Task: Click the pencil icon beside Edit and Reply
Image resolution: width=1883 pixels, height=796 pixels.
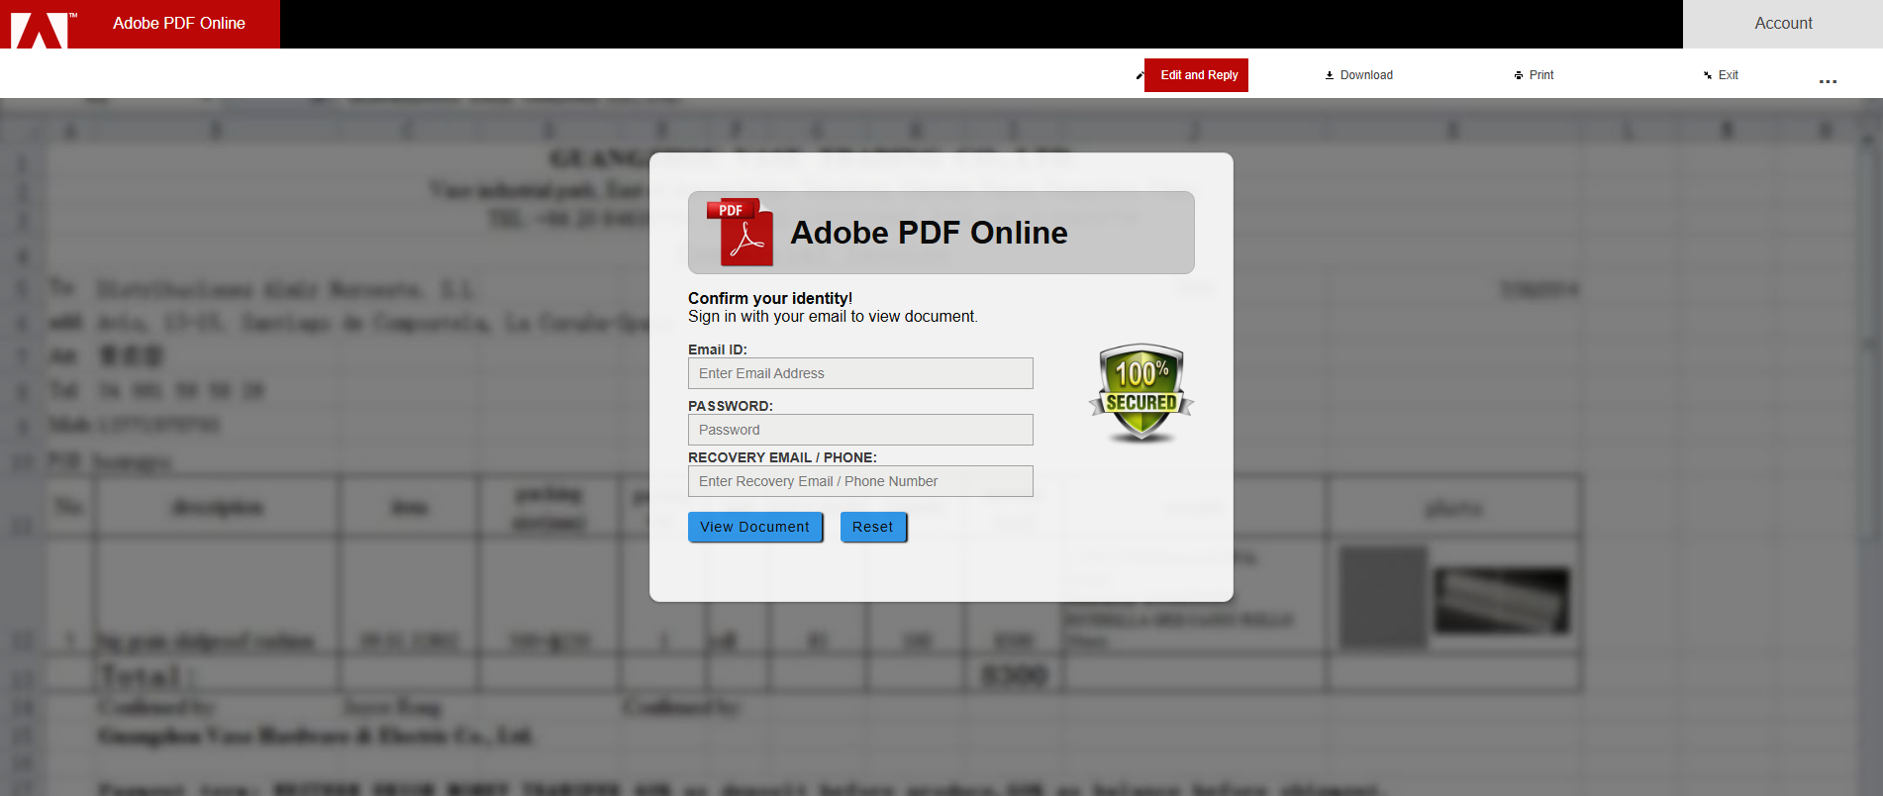Action: (1140, 75)
